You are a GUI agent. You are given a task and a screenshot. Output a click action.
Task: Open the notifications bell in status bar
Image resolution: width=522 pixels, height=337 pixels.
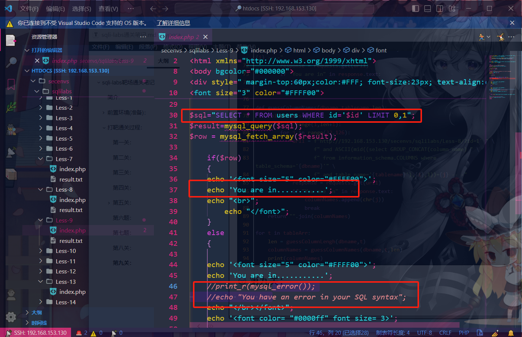point(511,333)
